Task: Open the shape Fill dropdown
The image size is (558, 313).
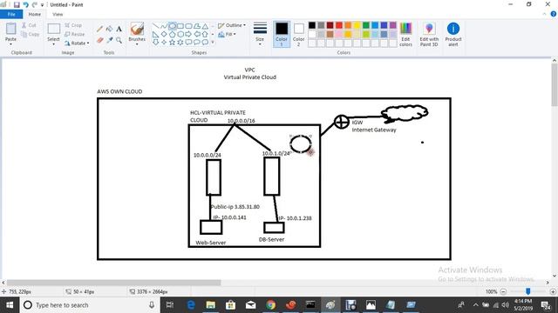Action: click(x=227, y=35)
